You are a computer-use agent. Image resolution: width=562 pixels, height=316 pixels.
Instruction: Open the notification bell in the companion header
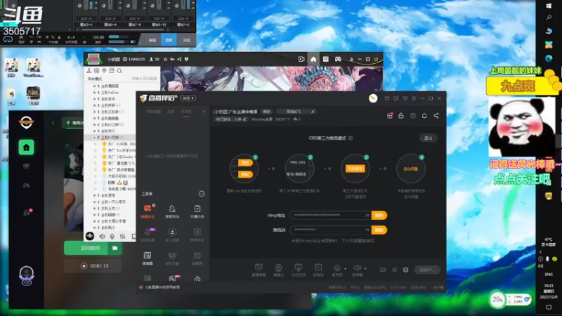[424, 115]
